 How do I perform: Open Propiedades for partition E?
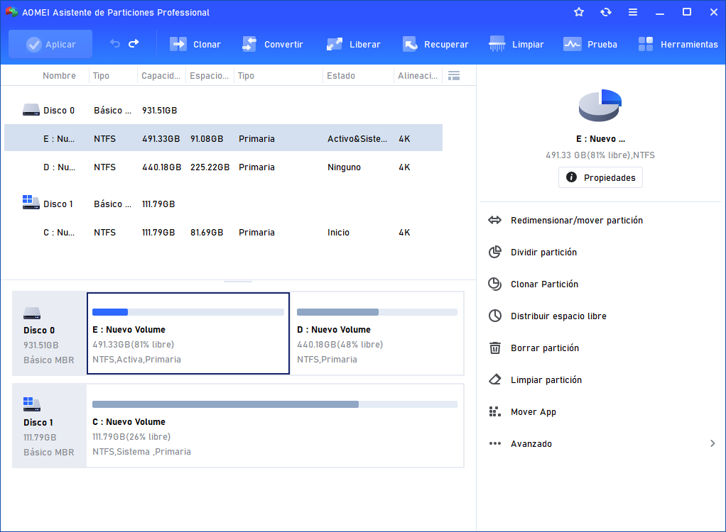coord(600,177)
